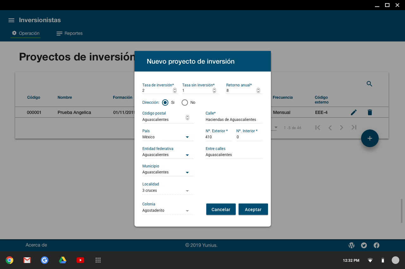Select the 'No' radio for Dirección
The width and height of the screenshot is (405, 269).
185,103
